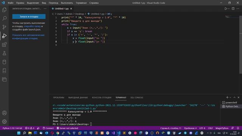Open the Extensions view

tap(4, 45)
